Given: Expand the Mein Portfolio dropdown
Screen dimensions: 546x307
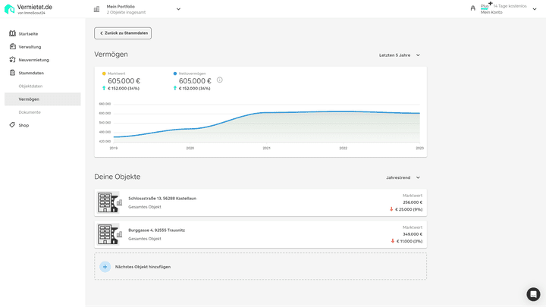Looking at the screenshot, I should 178,9.
